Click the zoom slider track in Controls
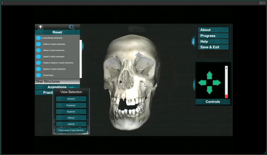The width and height of the screenshot is (267, 155). point(226,82)
